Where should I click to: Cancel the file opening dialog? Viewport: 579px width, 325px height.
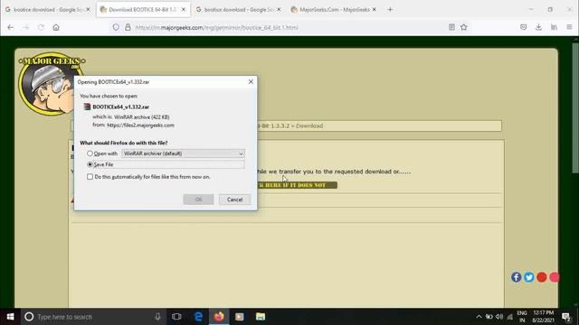point(234,200)
